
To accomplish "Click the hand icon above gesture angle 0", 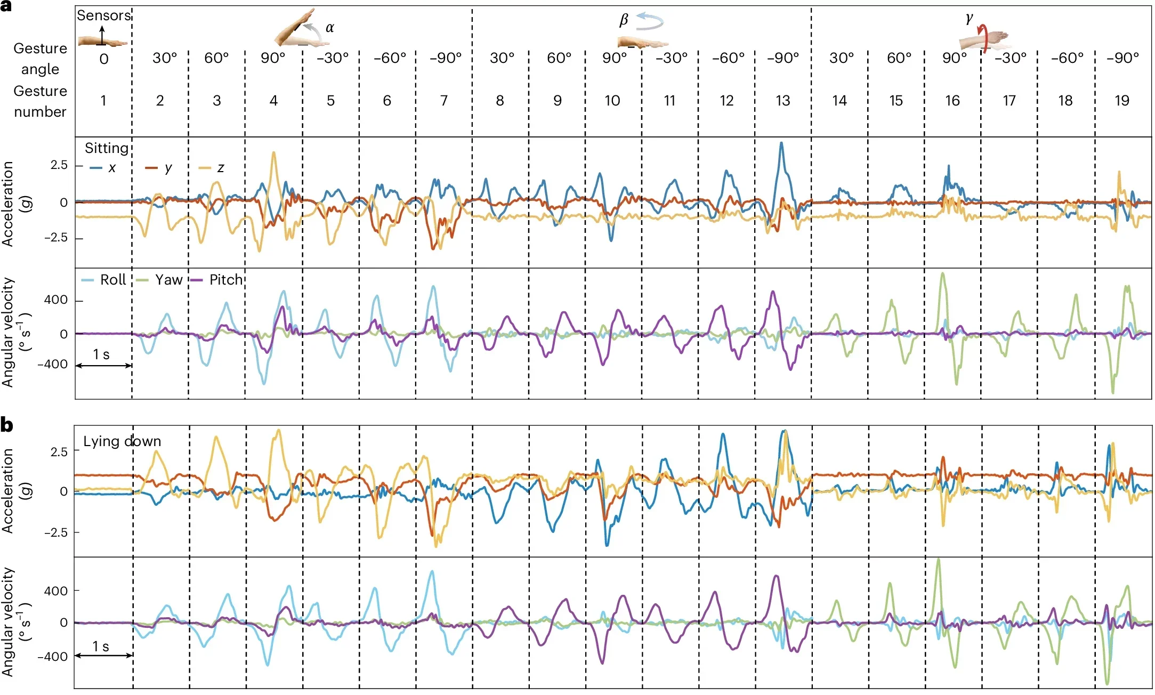I will pos(103,40).
